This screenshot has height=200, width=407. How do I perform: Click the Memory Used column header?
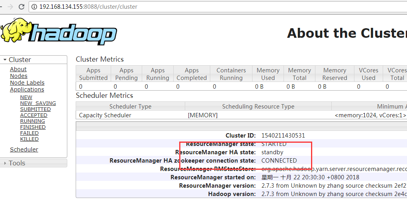coord(268,74)
